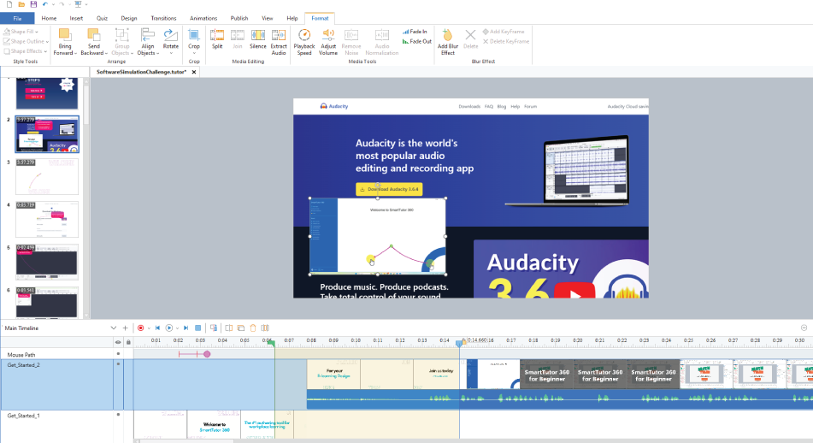The width and height of the screenshot is (813, 443).
Task: Add a new timeline with the plus icon
Action: (x=125, y=328)
